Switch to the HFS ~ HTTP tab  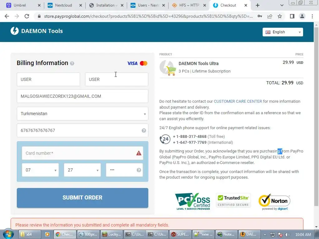point(189,5)
